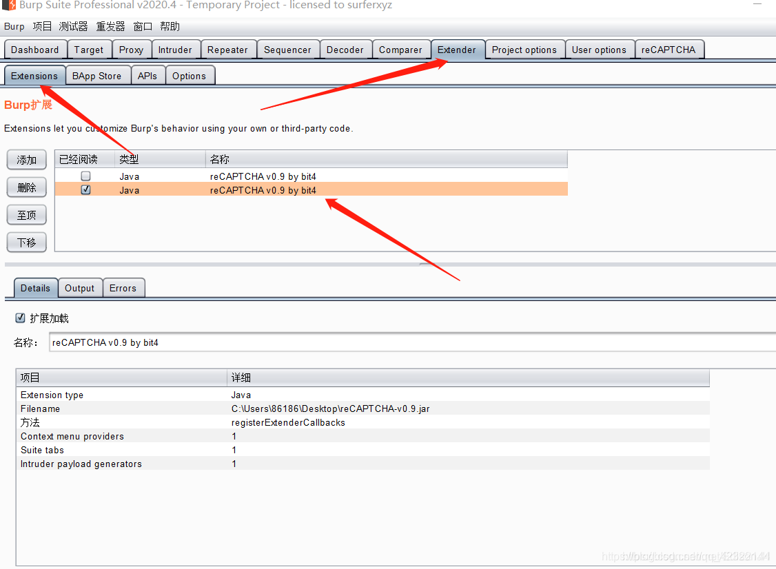Minimize the Burp Suite window
The width and height of the screenshot is (776, 569).
(757, 4)
